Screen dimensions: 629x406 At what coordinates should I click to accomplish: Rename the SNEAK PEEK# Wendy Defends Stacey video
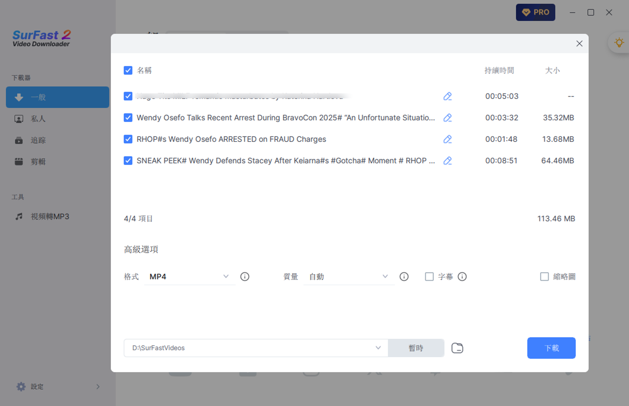447,161
